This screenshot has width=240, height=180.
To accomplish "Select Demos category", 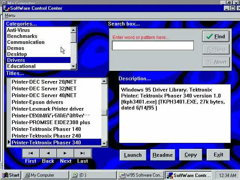I will point(38,48).
